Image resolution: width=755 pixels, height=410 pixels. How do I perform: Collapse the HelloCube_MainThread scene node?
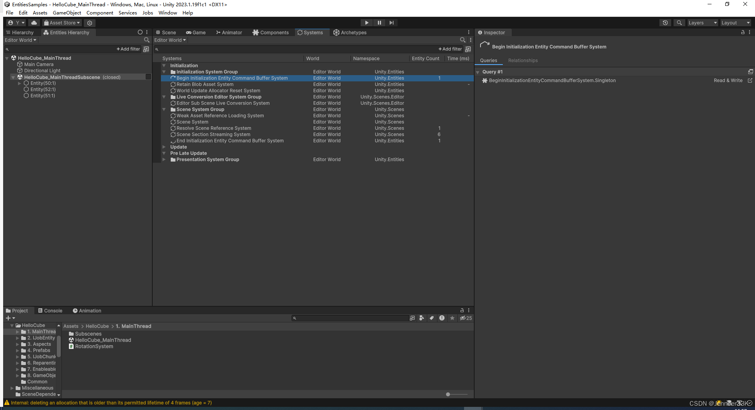click(7, 58)
